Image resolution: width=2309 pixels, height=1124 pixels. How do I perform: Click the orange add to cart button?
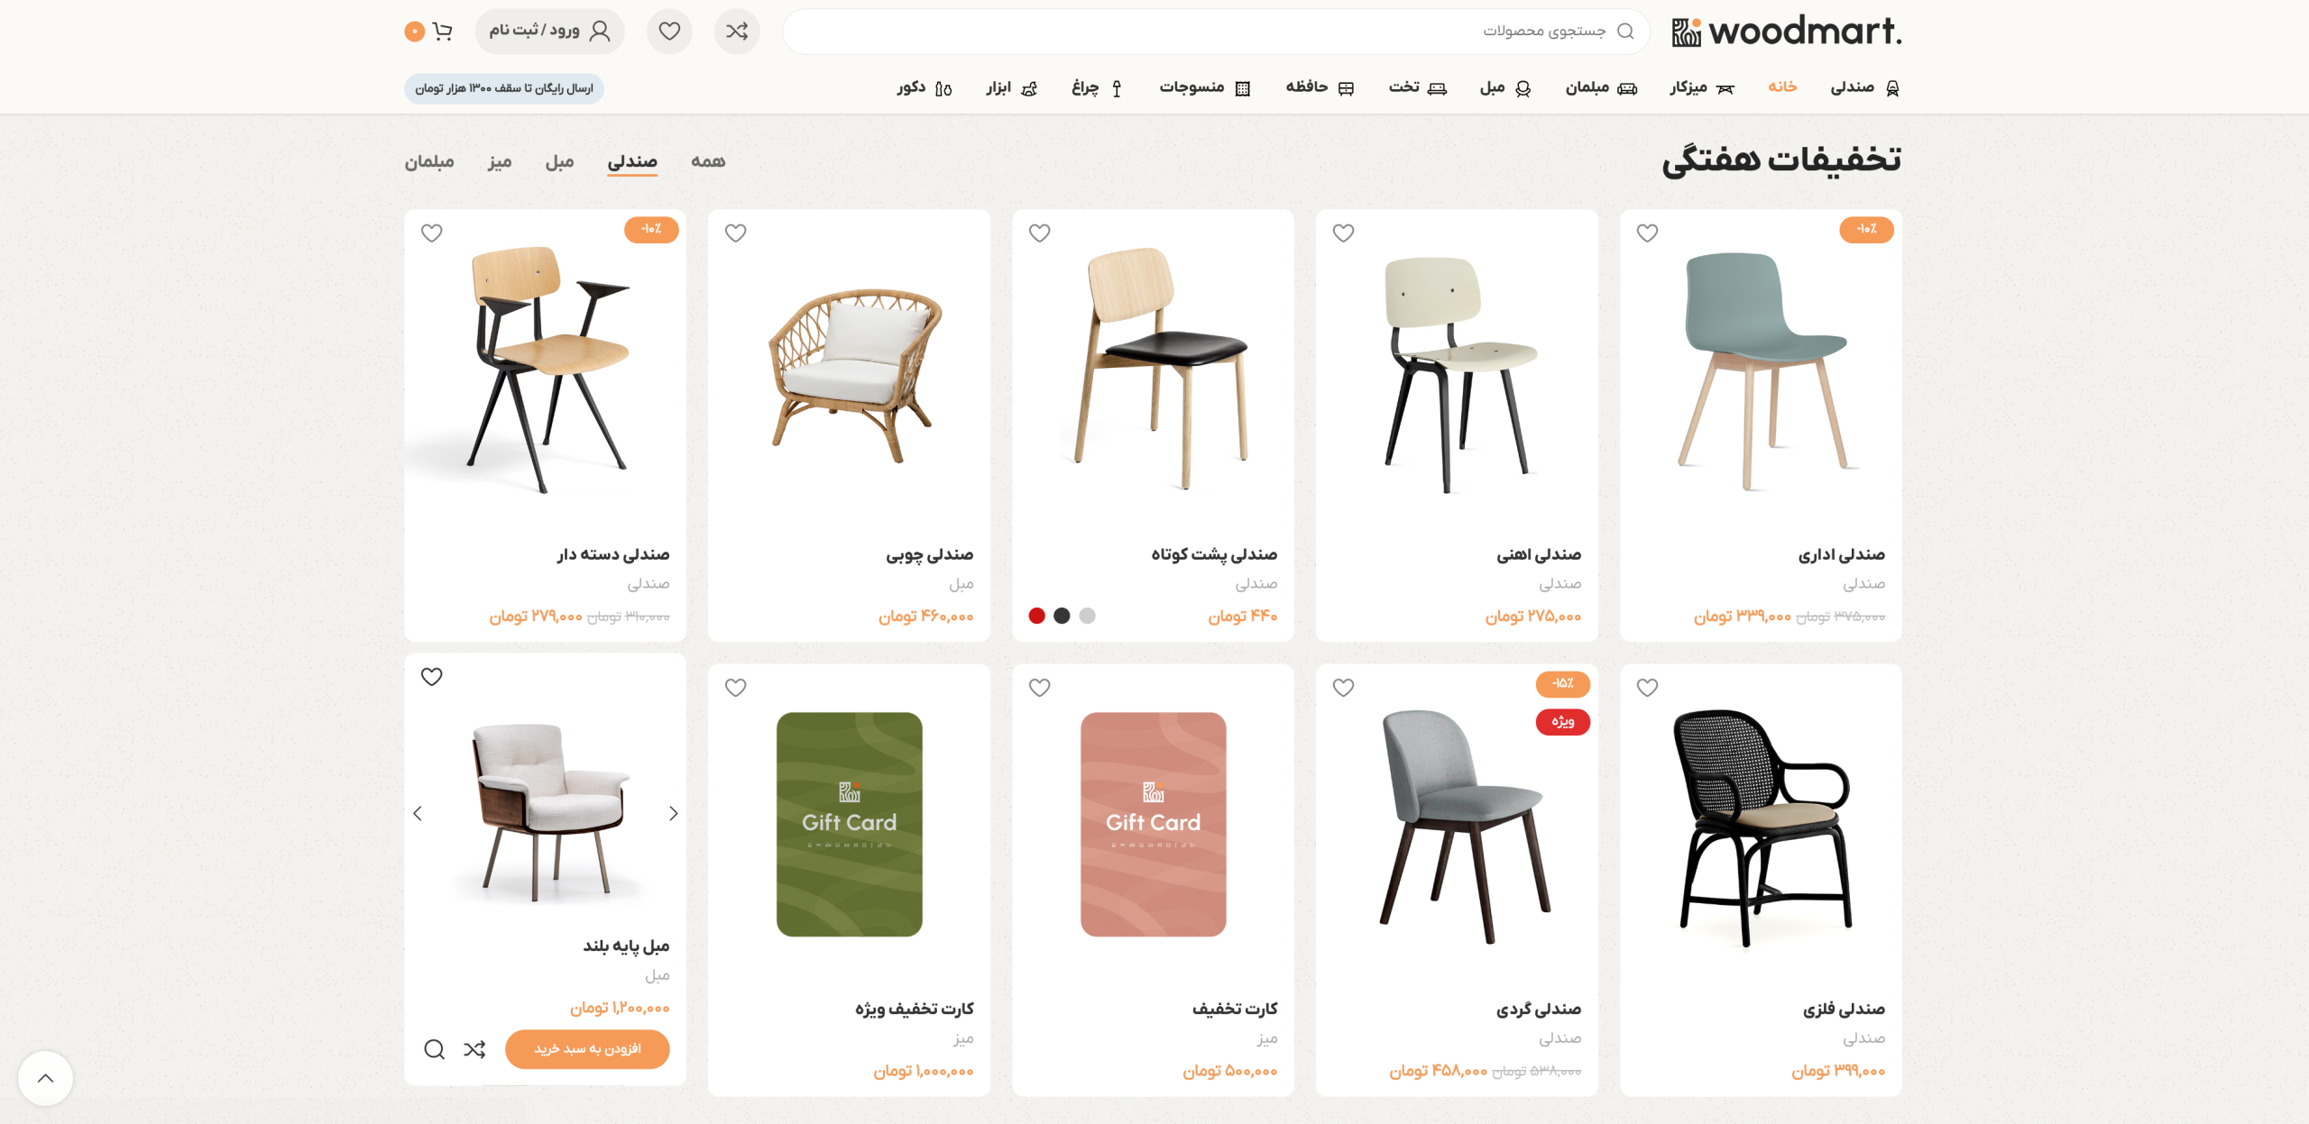tap(587, 1049)
